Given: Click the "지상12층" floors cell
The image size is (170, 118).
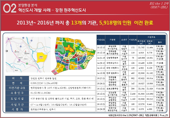Looking at the screenshot, I should click(160, 89).
